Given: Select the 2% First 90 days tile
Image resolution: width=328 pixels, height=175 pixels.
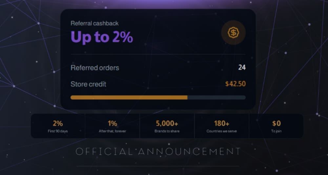Looking at the screenshot, I should point(58,126).
